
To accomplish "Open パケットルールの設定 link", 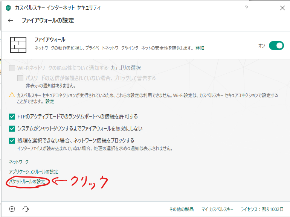I will tap(27, 181).
